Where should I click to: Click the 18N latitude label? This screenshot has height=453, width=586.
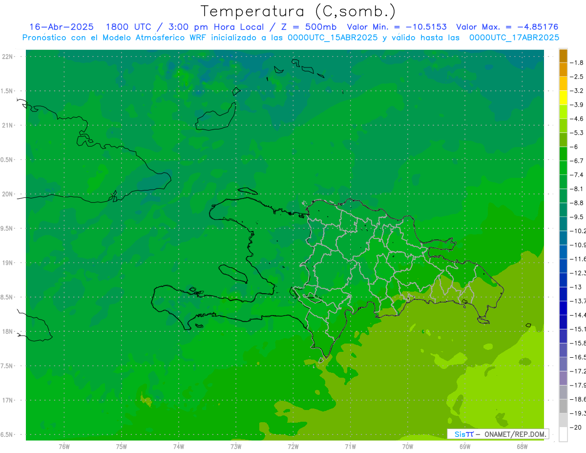pyautogui.click(x=8, y=331)
